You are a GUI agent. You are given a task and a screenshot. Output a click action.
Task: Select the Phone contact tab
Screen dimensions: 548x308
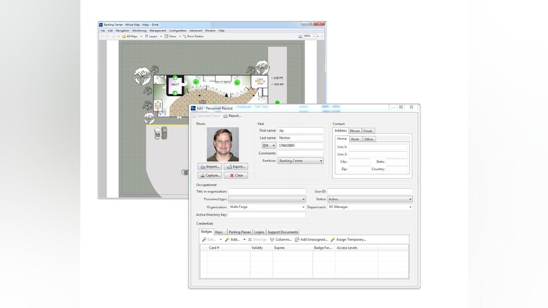[355, 131]
